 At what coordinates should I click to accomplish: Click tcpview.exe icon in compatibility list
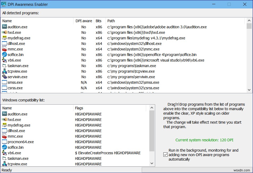pyautogui.click(x=4, y=164)
